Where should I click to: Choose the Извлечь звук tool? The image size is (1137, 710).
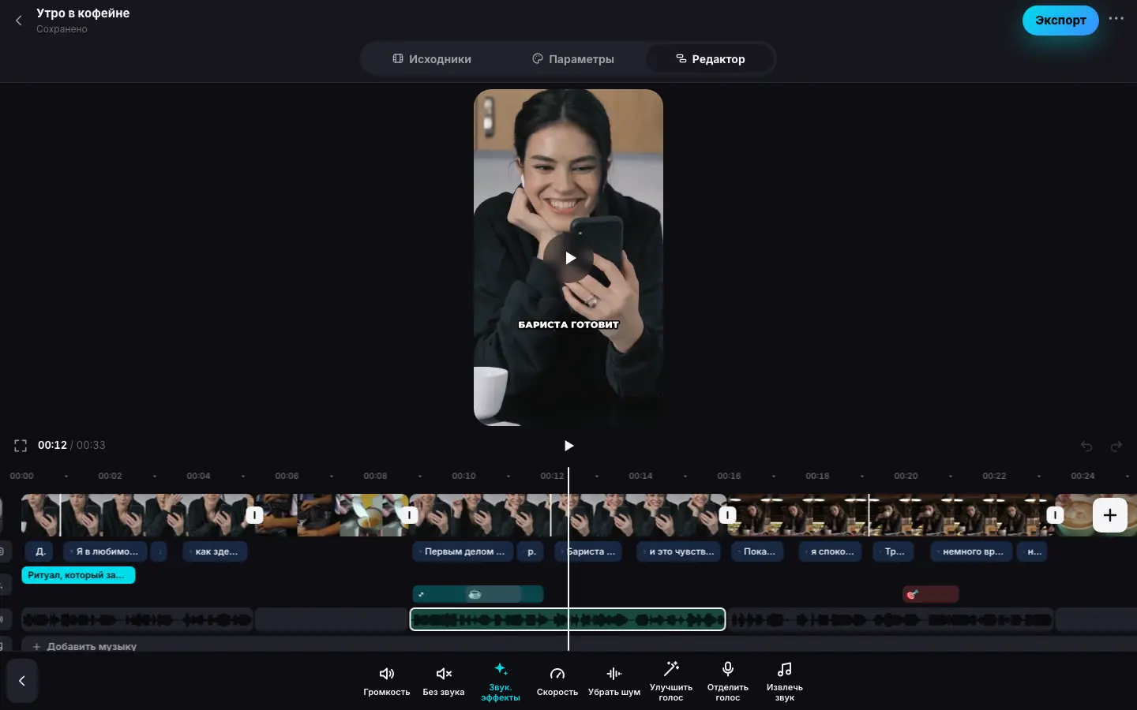pyautogui.click(x=785, y=682)
